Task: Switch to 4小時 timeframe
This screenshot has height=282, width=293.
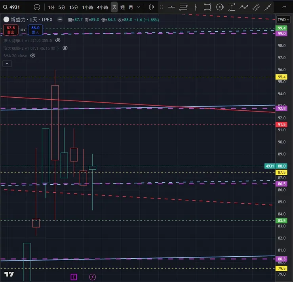Action: 103,7
